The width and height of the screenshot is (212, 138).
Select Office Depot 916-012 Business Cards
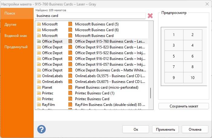tap(110, 59)
